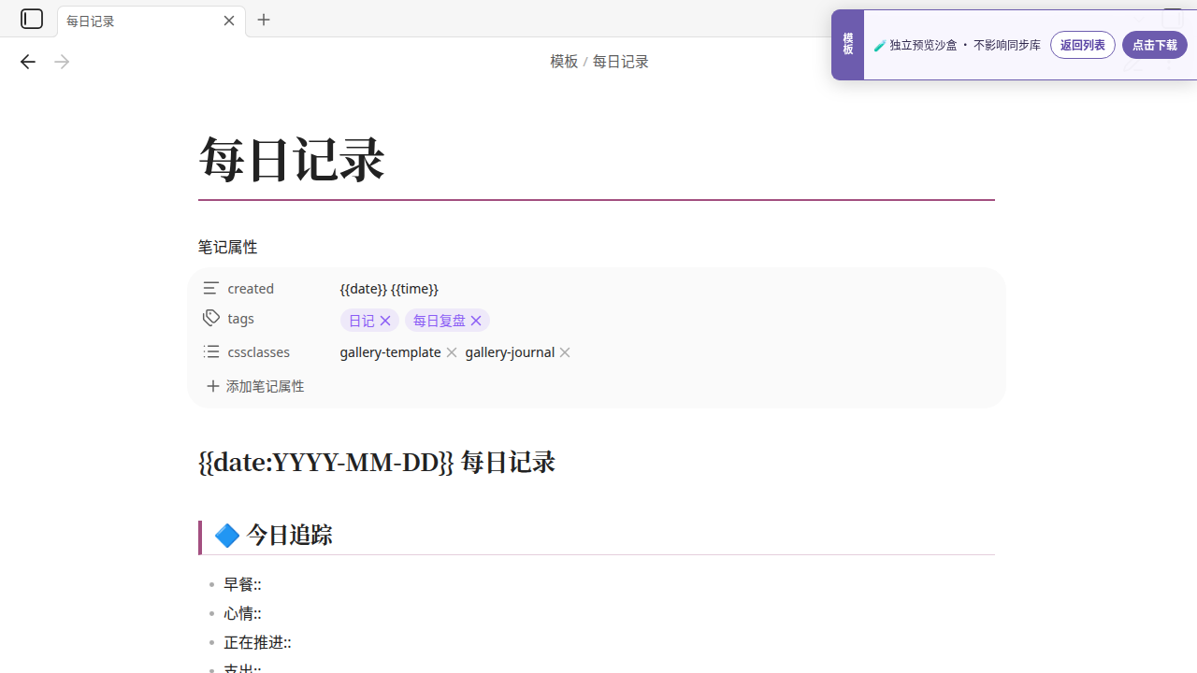Open the 模板 breadcrumb folder
Viewport: 1197px width, 673px height.
(564, 62)
